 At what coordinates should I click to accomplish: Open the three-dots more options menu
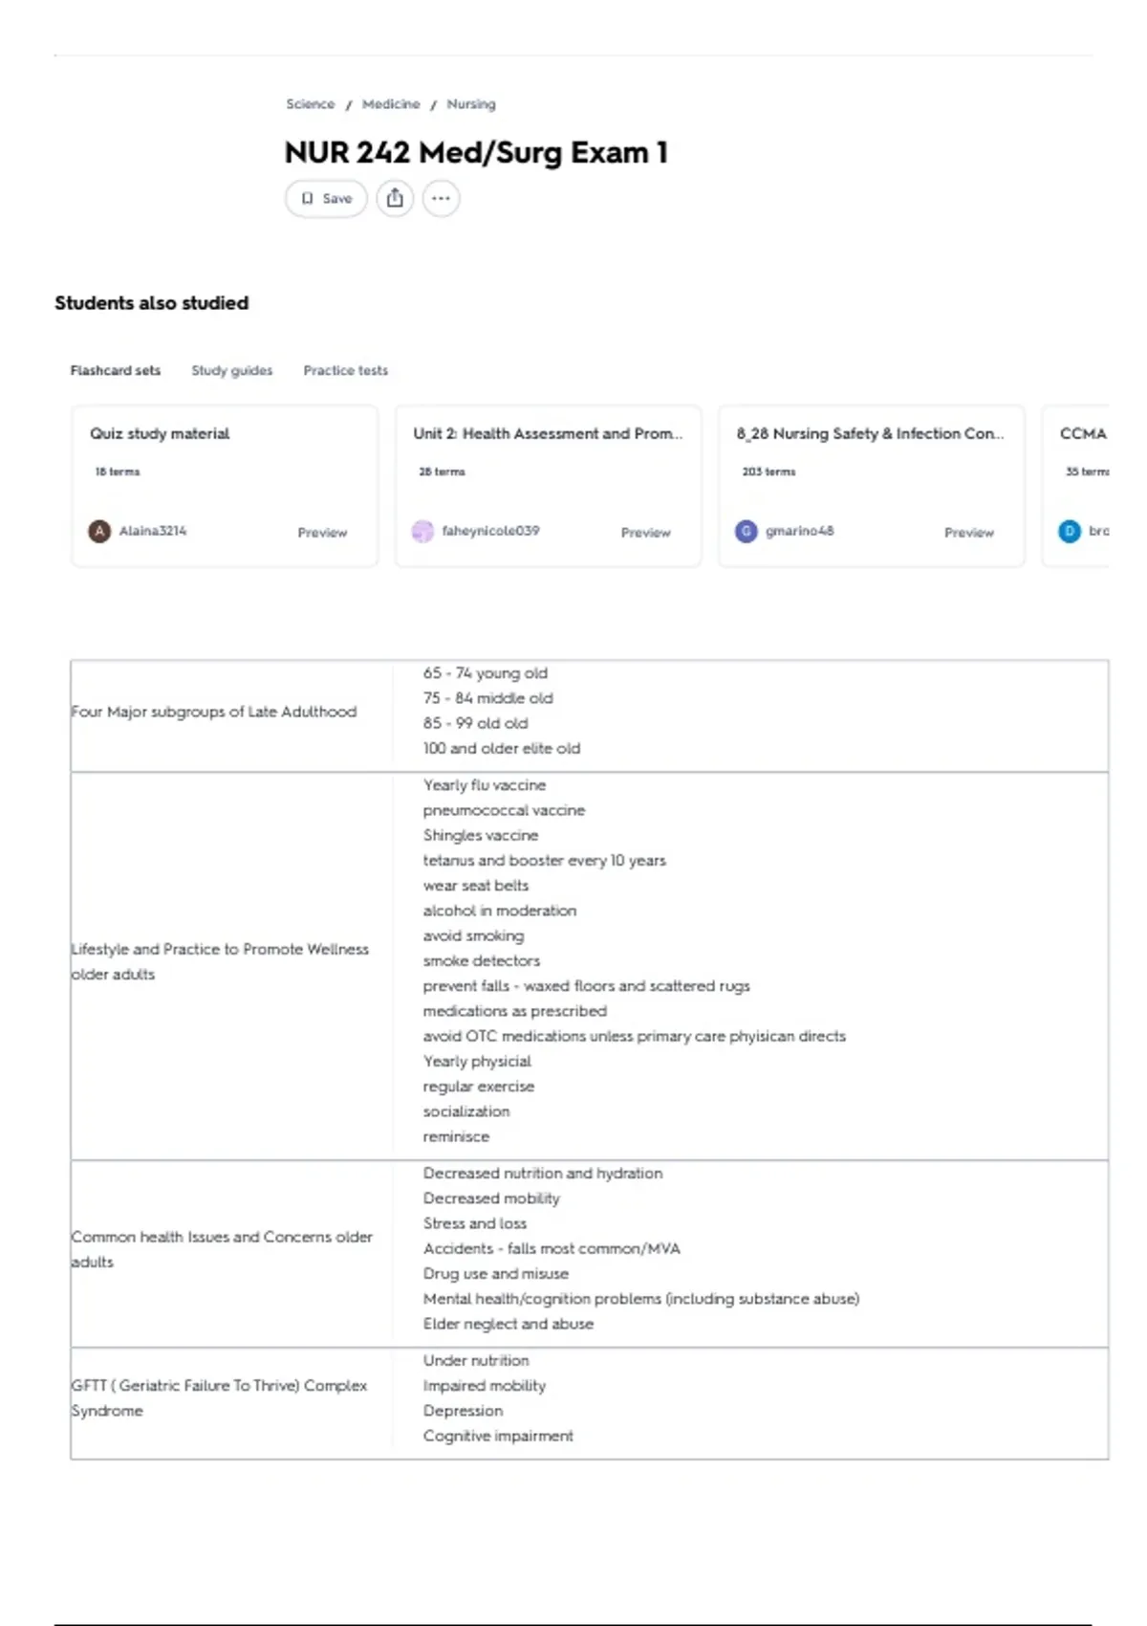pos(441,199)
